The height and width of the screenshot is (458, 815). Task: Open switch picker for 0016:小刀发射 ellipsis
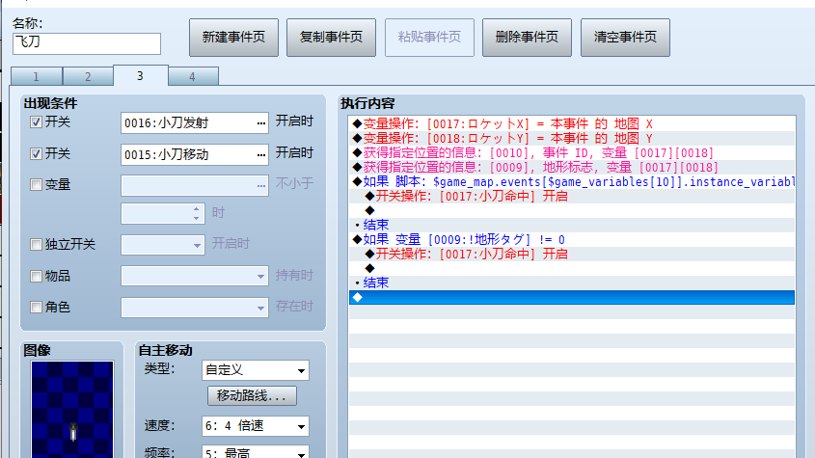[x=261, y=123]
